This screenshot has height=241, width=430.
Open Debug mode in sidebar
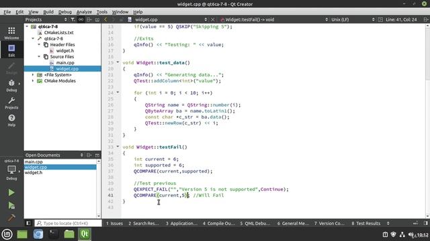pyautogui.click(x=11, y=85)
